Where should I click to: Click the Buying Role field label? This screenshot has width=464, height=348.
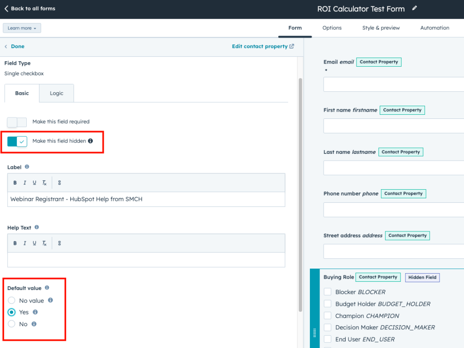point(338,277)
